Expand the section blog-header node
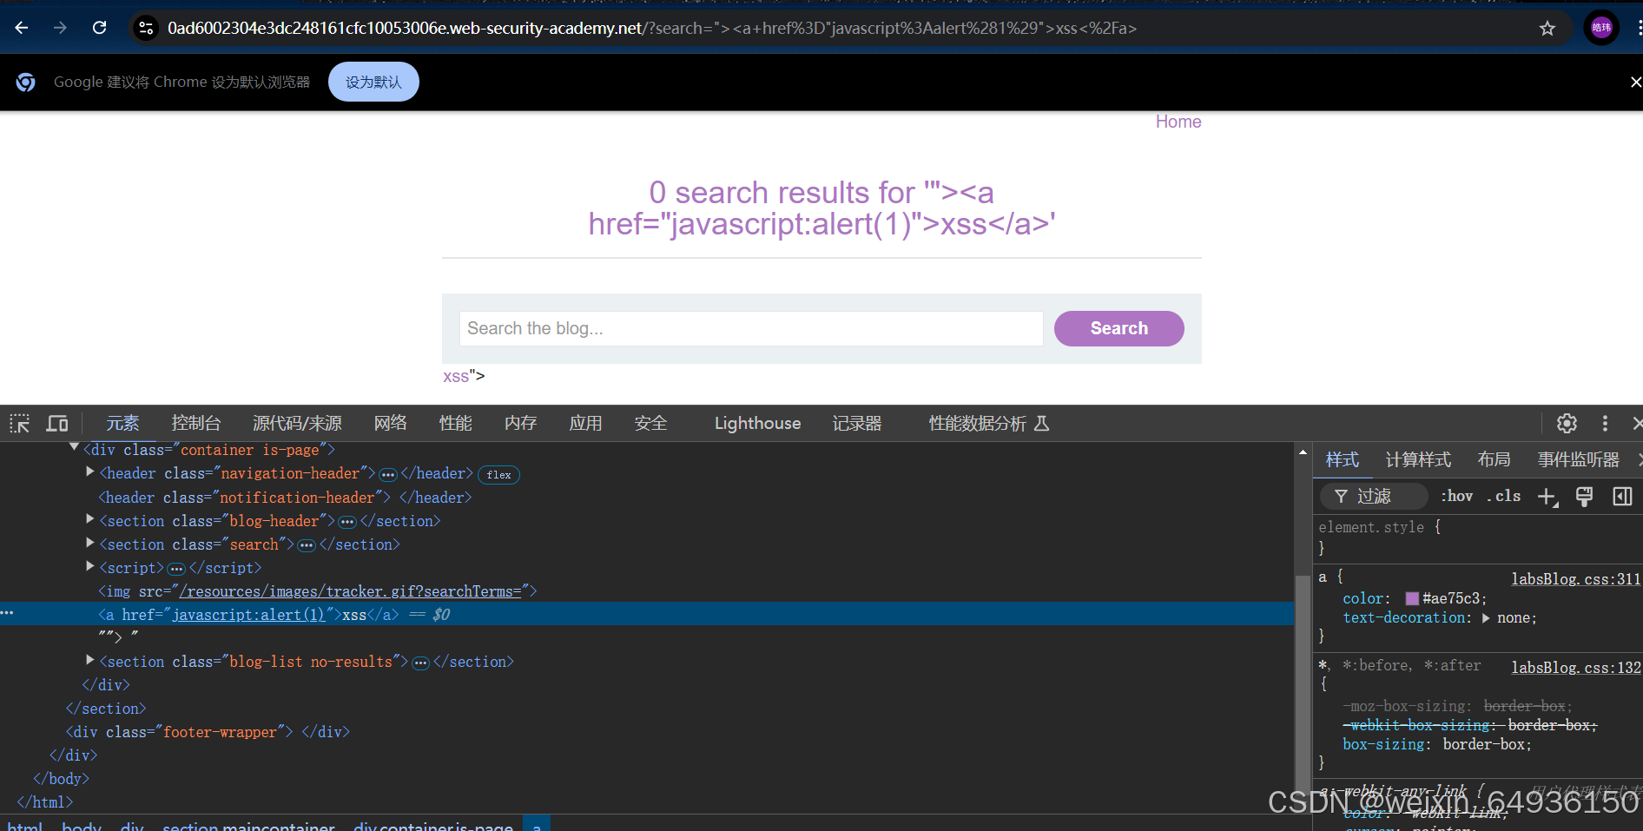The height and width of the screenshot is (831, 1643). (x=89, y=519)
